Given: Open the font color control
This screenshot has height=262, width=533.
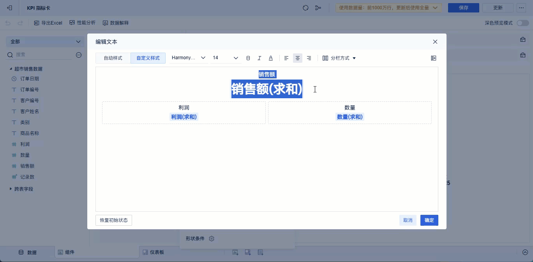Looking at the screenshot, I should [270, 58].
